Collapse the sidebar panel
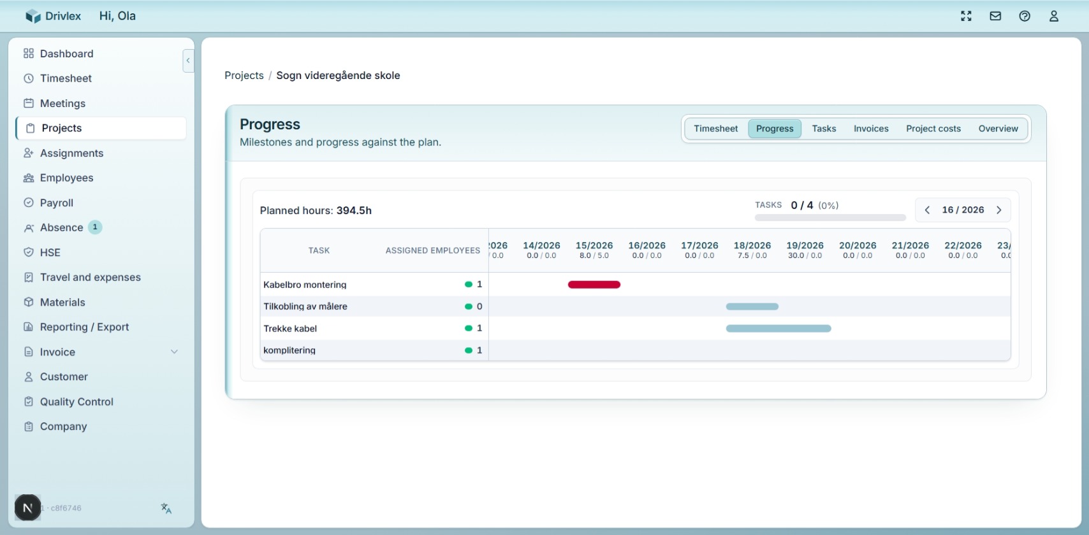Screen dimensions: 1089x535 click(188, 61)
